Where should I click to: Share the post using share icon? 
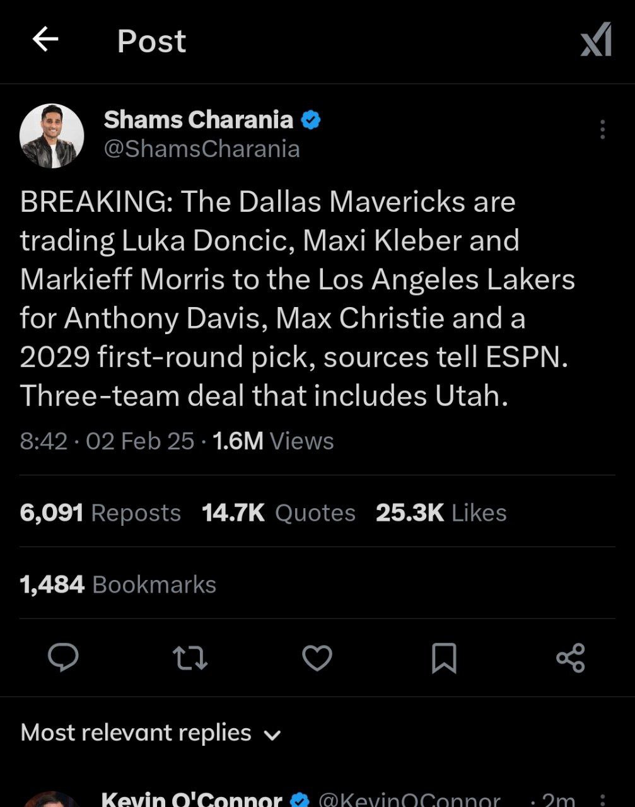coord(571,658)
